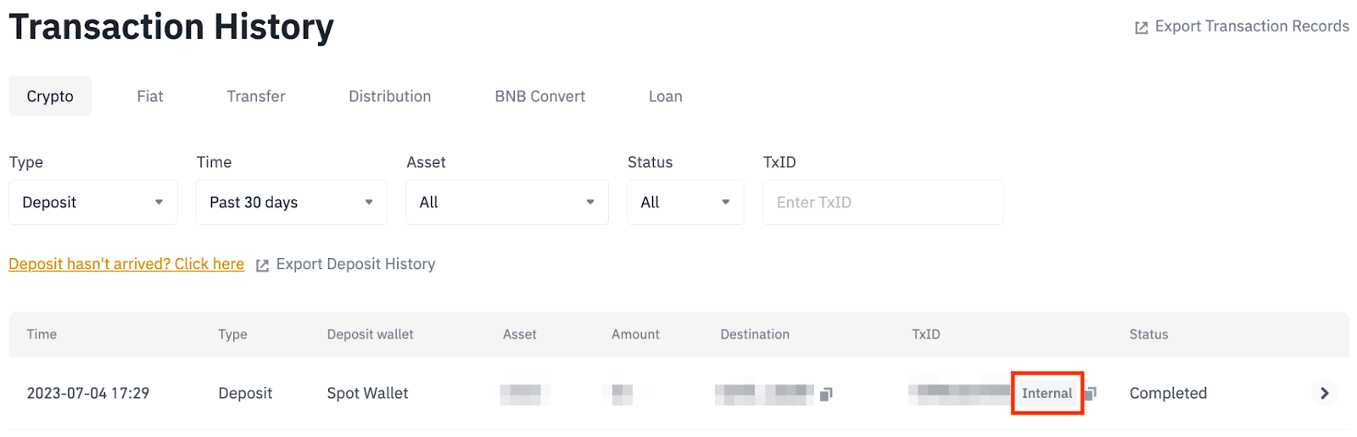Open the Type dropdown showing Deposit
The width and height of the screenshot is (1357, 437).
click(93, 202)
